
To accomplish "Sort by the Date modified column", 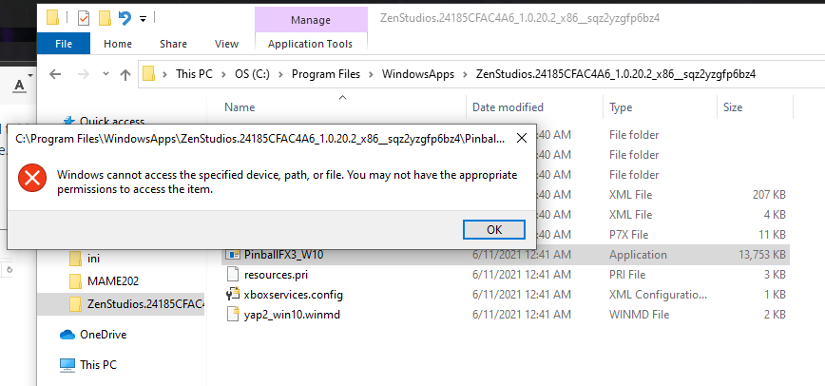I will (x=508, y=106).
